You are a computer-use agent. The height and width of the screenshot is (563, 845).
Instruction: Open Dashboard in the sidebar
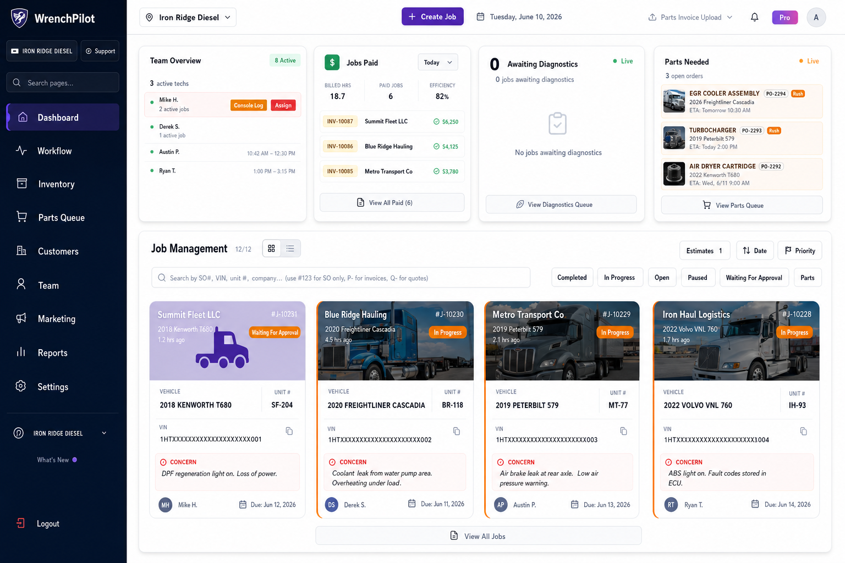click(63, 117)
